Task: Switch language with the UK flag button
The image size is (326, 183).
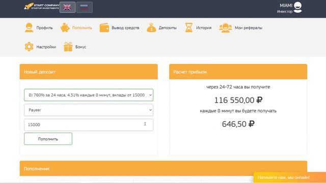Action: 67,7
